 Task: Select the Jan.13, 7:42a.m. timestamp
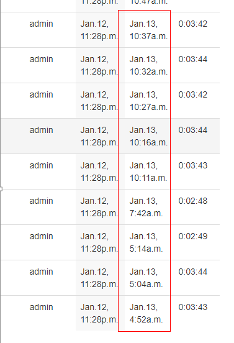pyautogui.click(x=146, y=207)
